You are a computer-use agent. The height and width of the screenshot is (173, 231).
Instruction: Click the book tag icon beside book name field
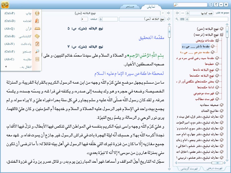tap(168, 19)
